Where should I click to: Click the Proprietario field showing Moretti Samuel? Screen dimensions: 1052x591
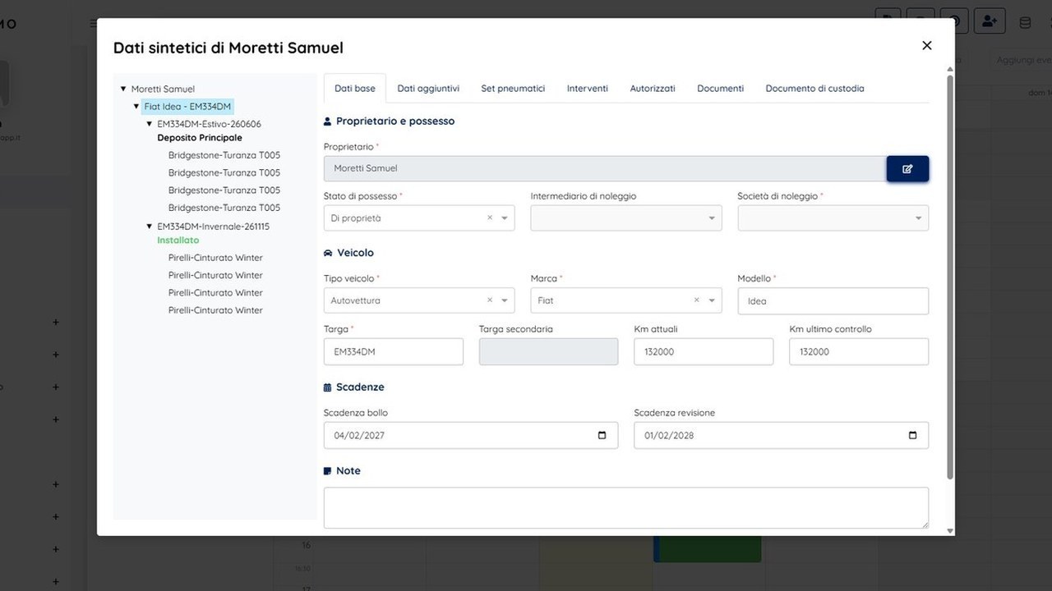coord(605,168)
